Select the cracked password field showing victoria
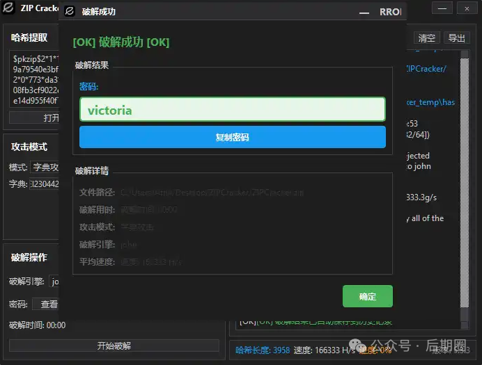482x365 pixels. tap(233, 110)
